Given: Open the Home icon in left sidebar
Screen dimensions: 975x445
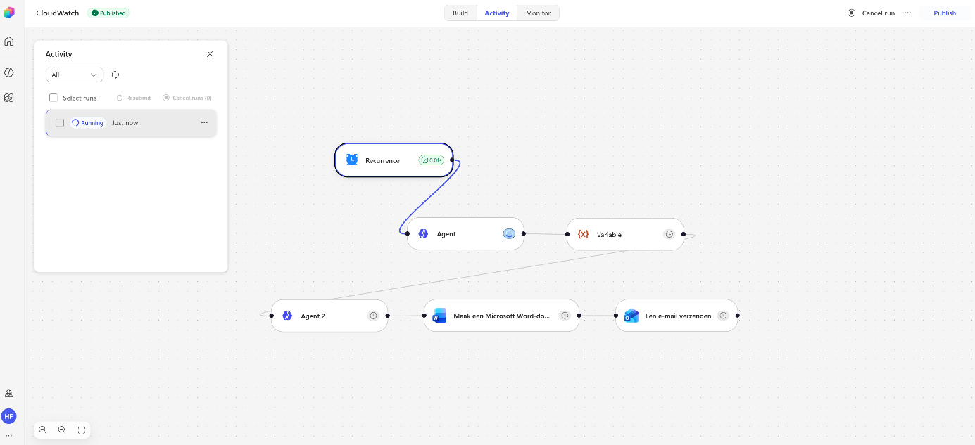Looking at the screenshot, I should 9,41.
